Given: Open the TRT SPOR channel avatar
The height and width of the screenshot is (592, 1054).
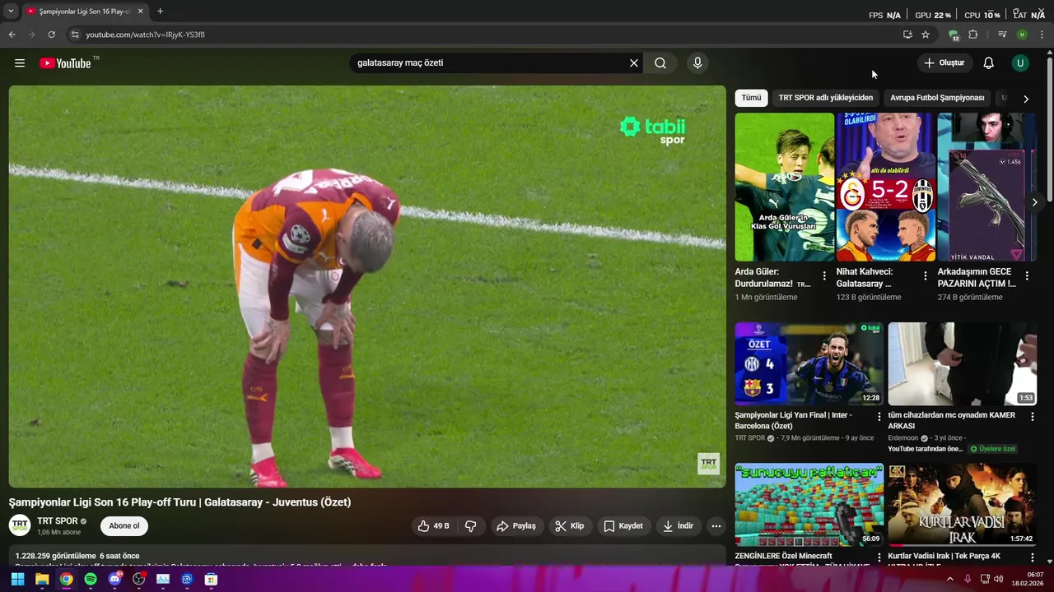Looking at the screenshot, I should 20,526.
